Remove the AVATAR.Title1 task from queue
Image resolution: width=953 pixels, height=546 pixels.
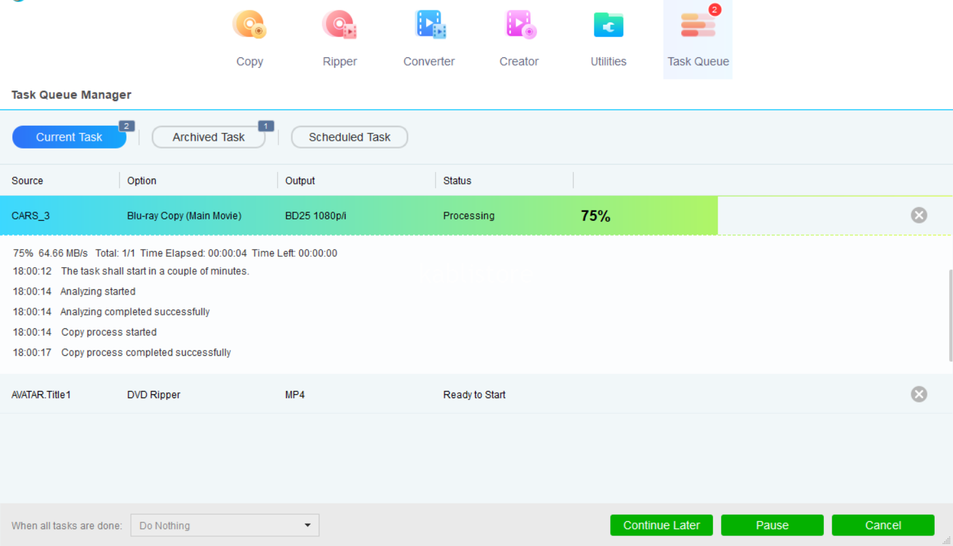[x=919, y=394]
